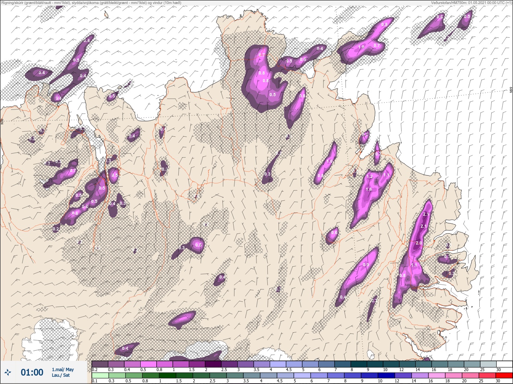Select the light blue lower swatch at 5

(x=302, y=376)
